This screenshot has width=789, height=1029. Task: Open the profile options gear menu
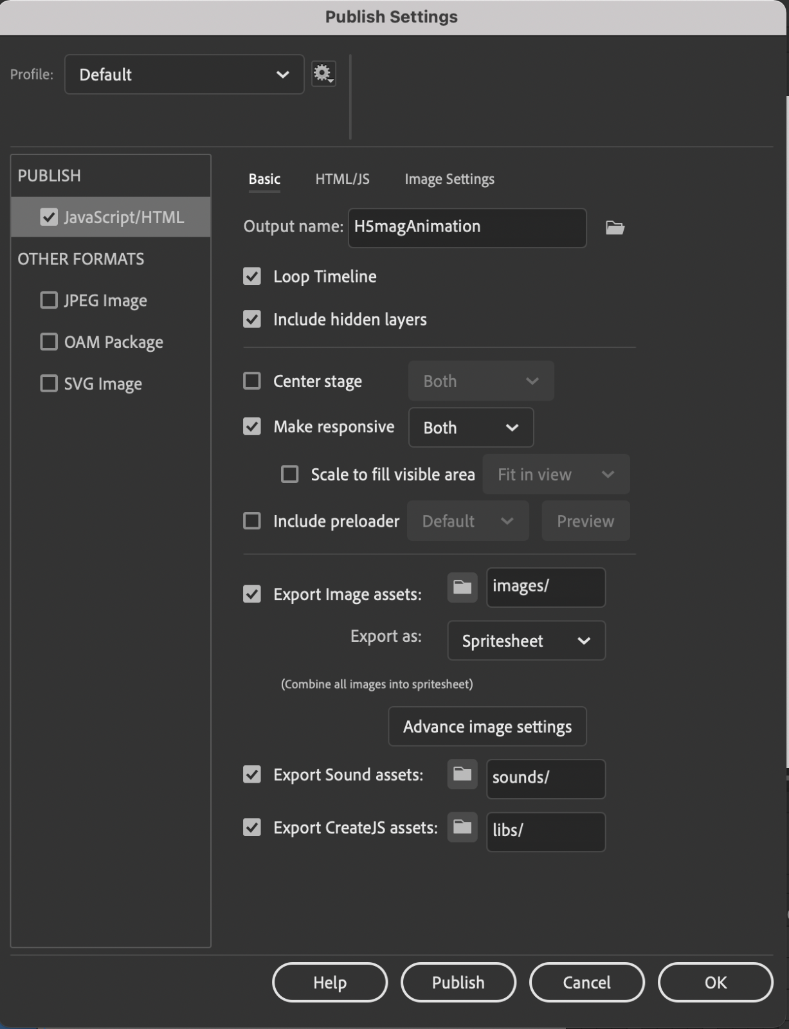pyautogui.click(x=323, y=74)
